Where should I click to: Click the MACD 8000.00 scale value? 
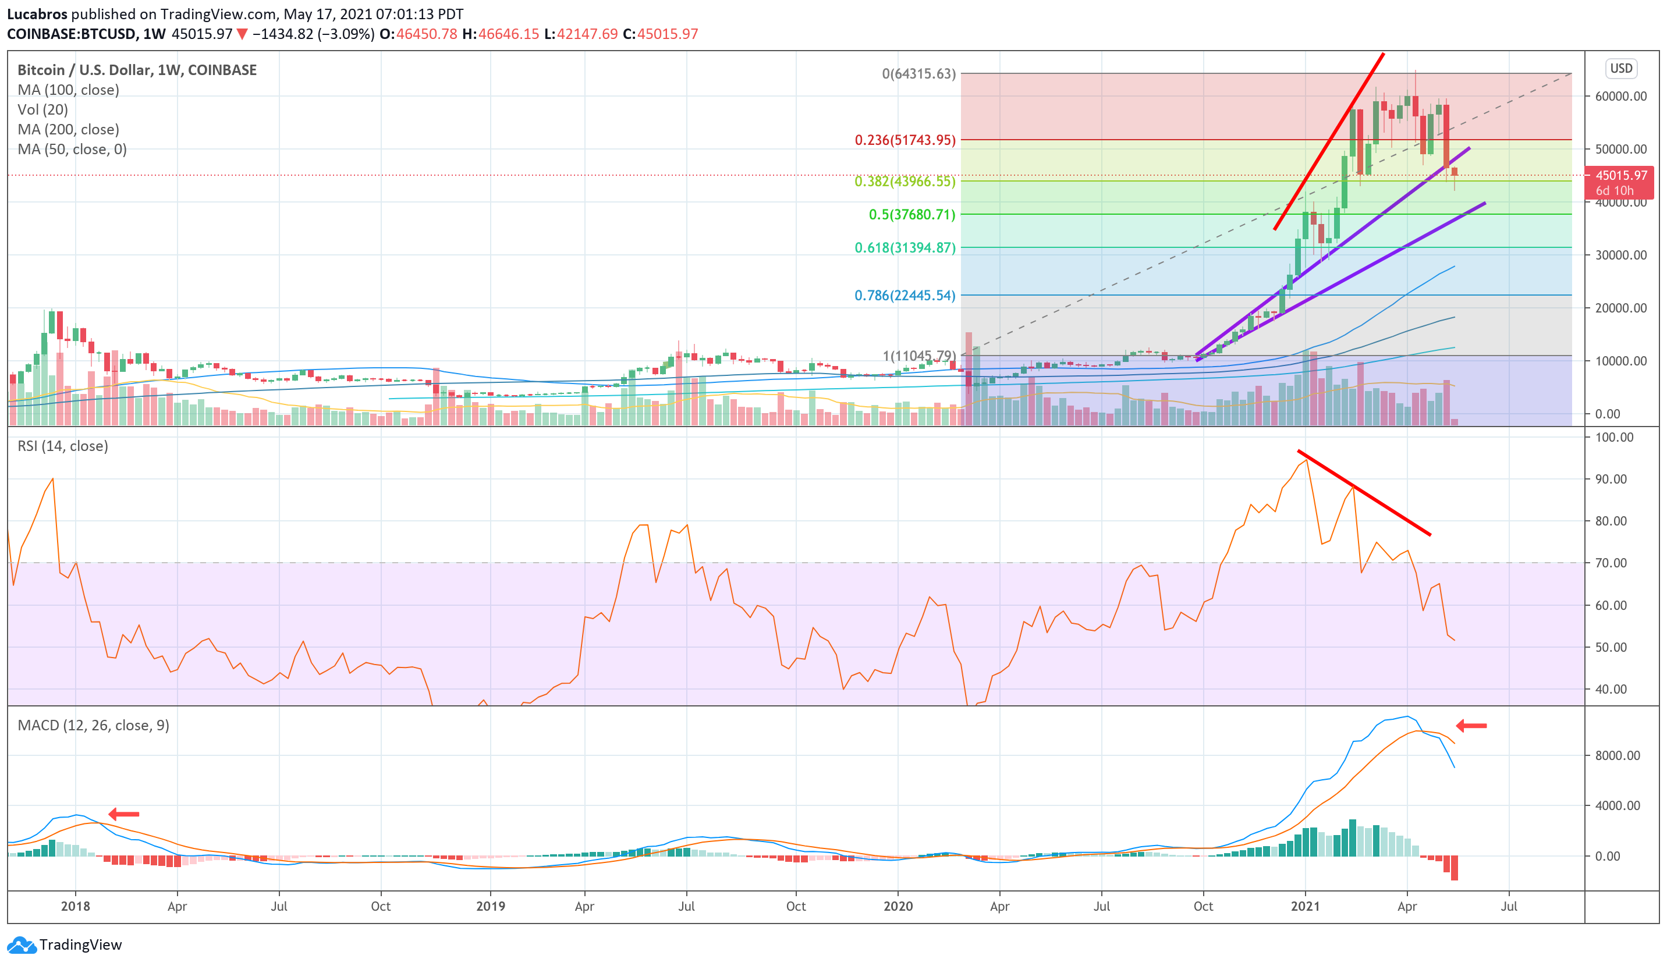(x=1618, y=756)
